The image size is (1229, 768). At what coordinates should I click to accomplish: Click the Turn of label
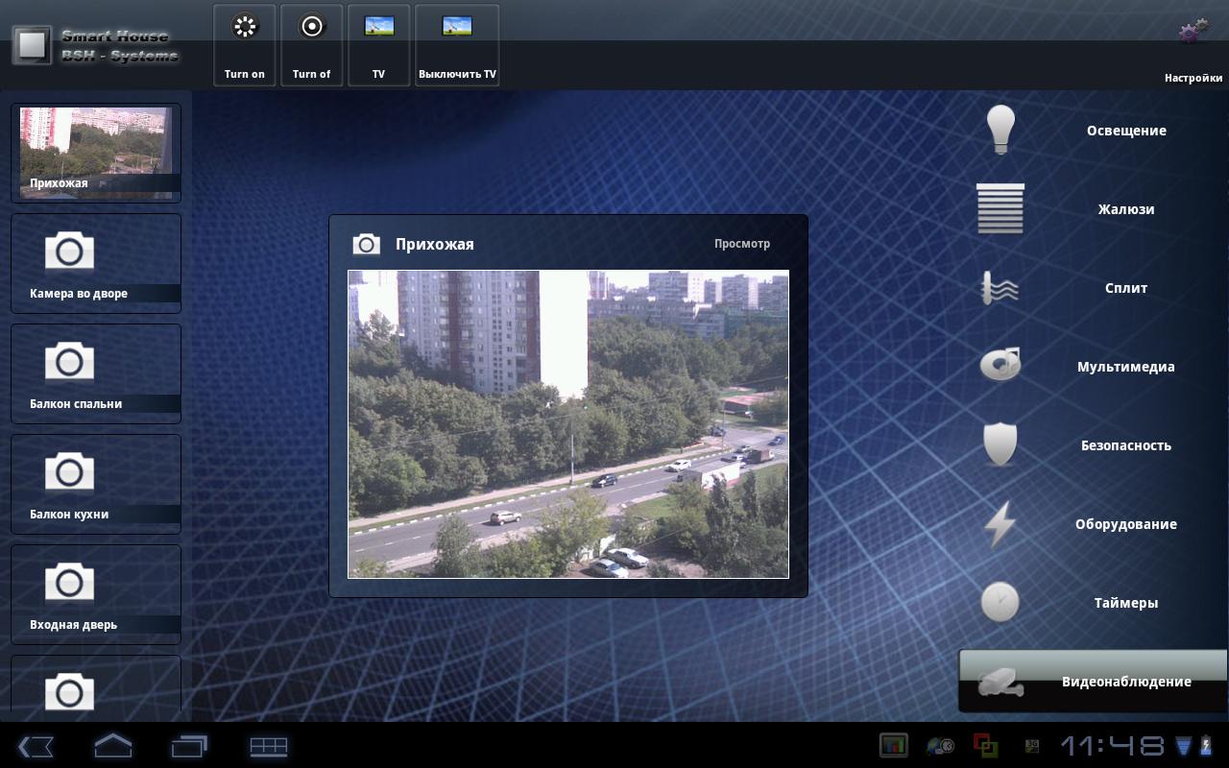coord(312,74)
